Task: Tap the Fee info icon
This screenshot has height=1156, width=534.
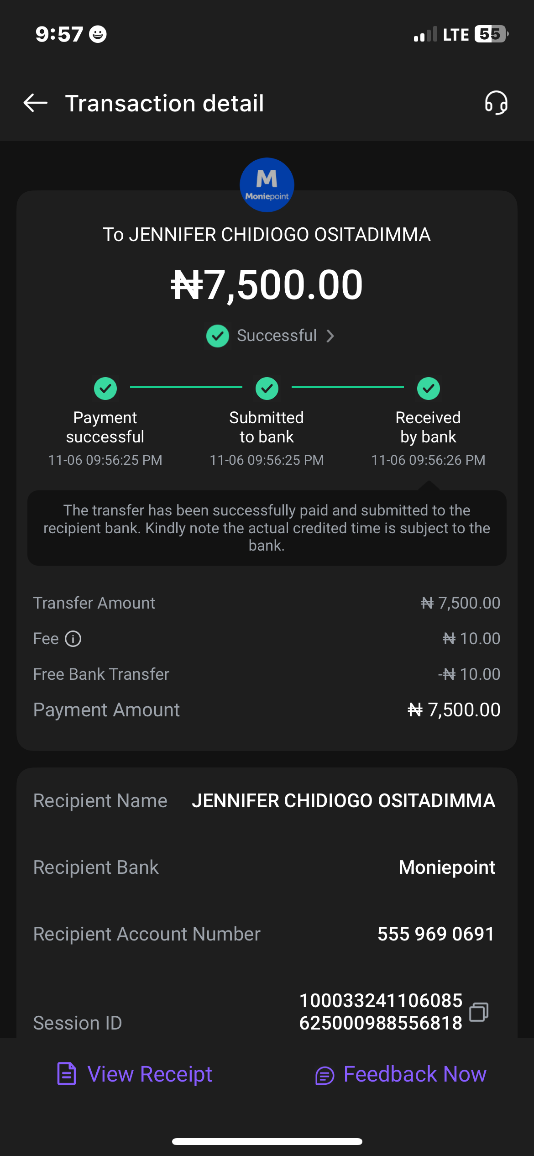Action: tap(73, 639)
